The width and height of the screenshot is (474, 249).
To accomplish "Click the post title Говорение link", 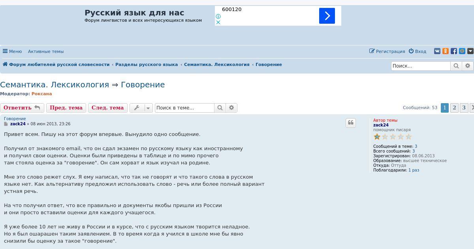I will [x=15, y=119].
